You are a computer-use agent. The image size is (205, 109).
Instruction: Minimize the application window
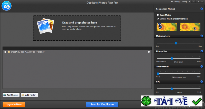pyautogui.click(x=194, y=2)
